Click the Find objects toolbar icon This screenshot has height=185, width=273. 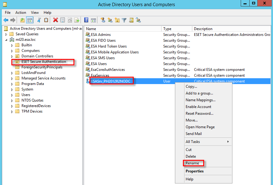coord(131,20)
